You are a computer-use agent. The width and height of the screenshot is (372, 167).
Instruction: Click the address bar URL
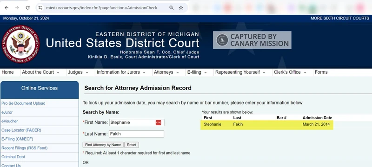[x=101, y=8]
